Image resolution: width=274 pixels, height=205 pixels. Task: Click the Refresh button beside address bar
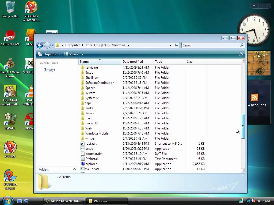click(x=176, y=45)
